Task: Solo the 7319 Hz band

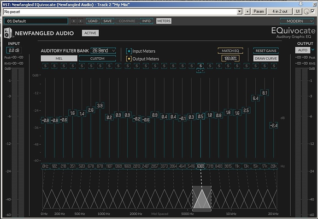Action: pyautogui.click(x=210, y=66)
